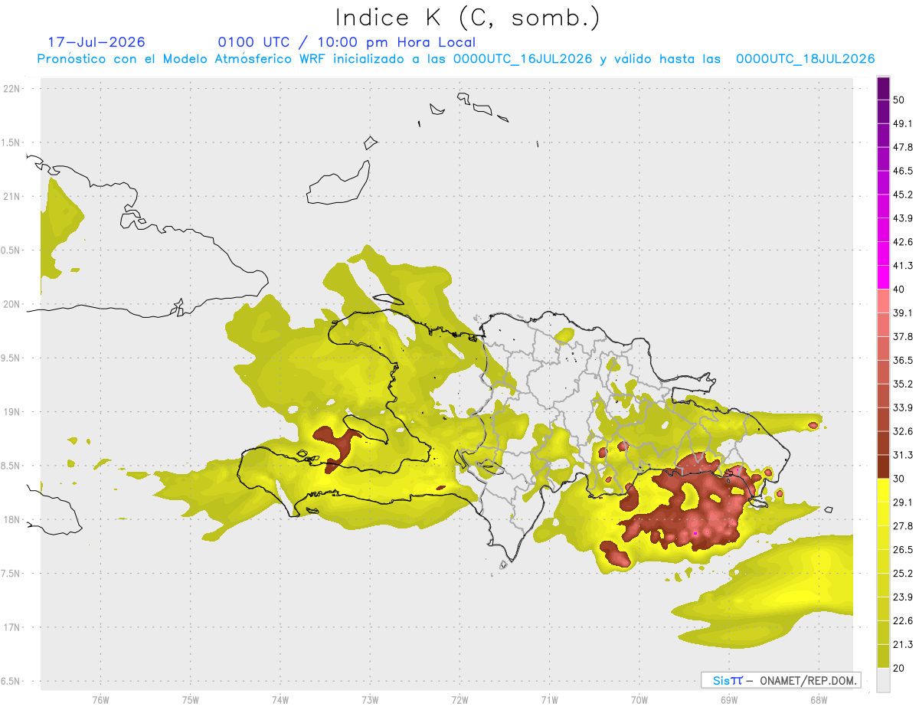919x710 pixels.
Task: Click the '25.2' value on the color scale
Action: coord(903,574)
